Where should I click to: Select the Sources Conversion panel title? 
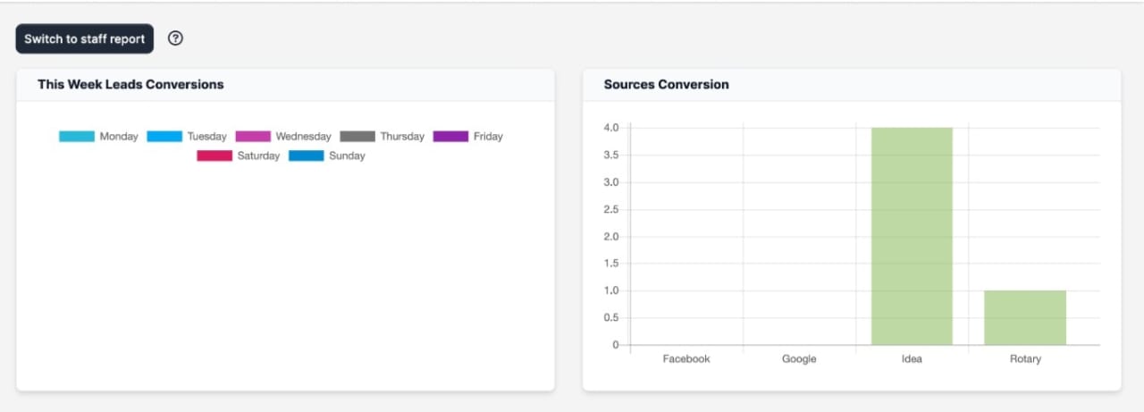coord(666,85)
